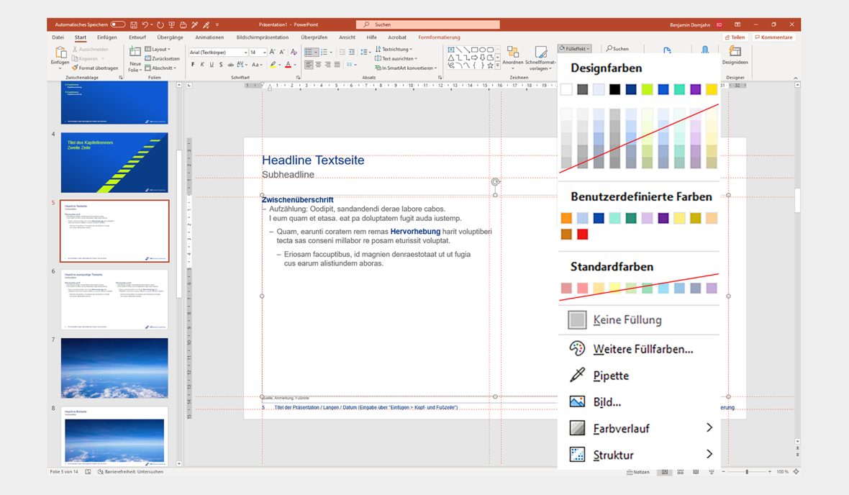Open Weitere Füllfarben color dialog
The height and width of the screenshot is (495, 849).
click(x=642, y=349)
